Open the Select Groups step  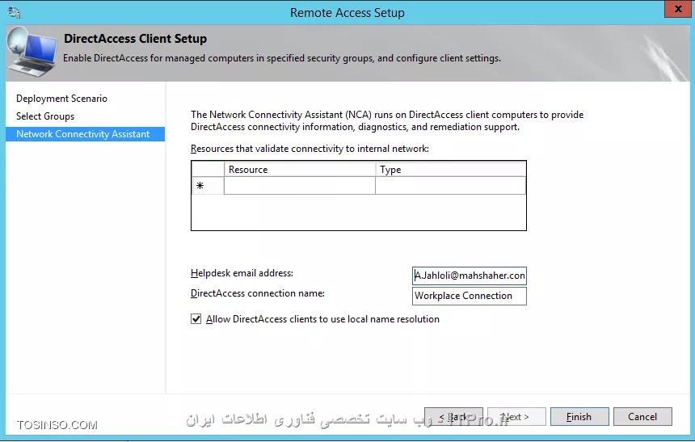tap(45, 116)
